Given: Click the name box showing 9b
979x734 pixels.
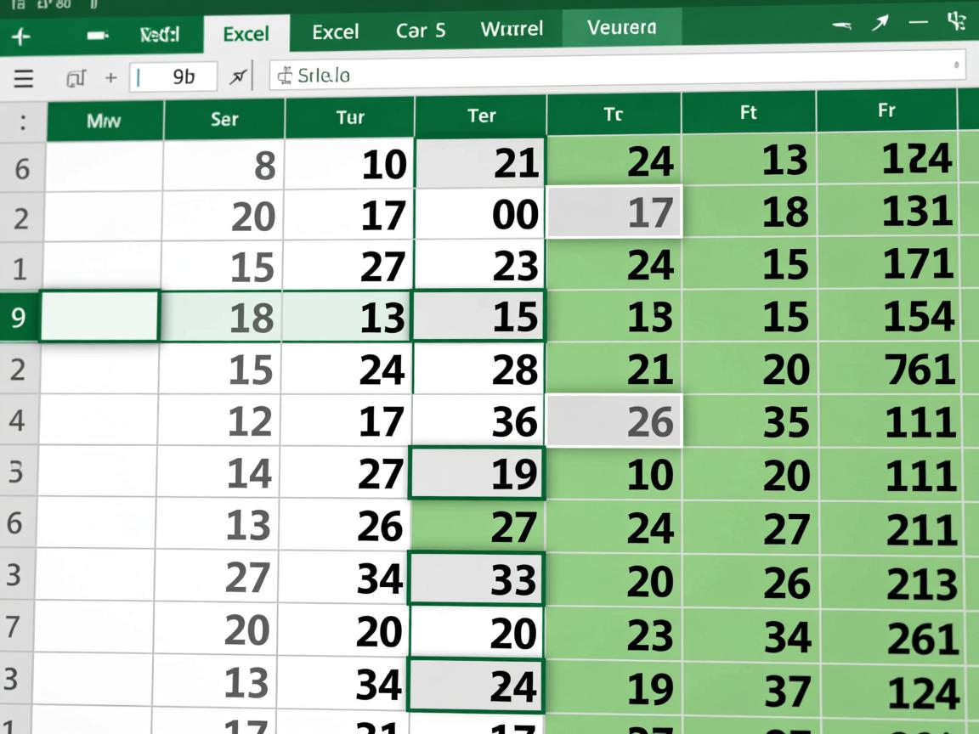Looking at the screenshot, I should tap(174, 77).
